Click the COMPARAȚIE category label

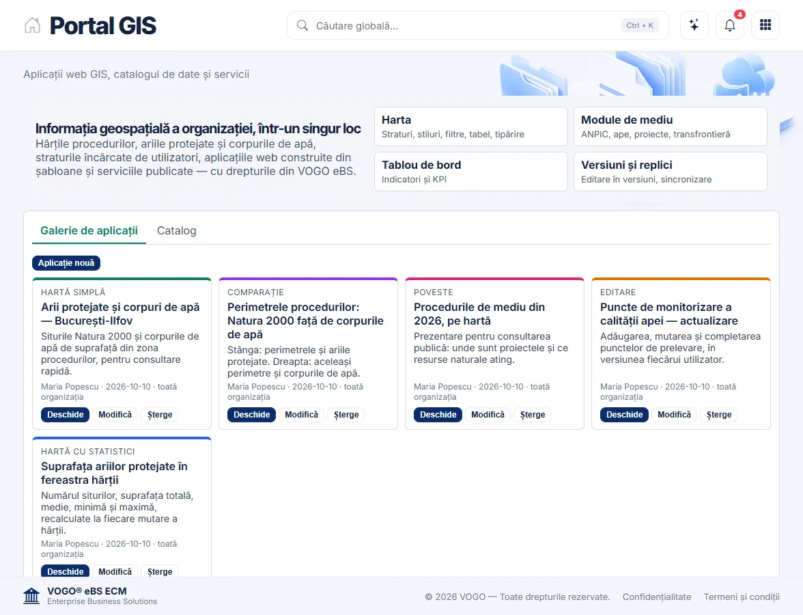point(255,292)
